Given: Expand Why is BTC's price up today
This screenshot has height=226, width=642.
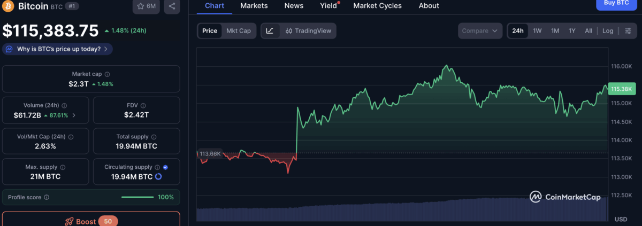Looking at the screenshot, I should (57, 49).
